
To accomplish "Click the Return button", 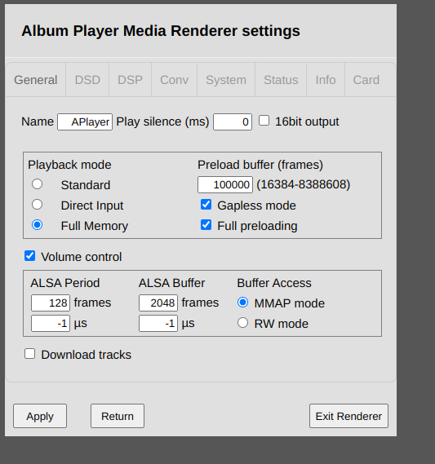I will coord(118,416).
